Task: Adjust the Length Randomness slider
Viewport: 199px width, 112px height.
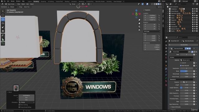Action: 187,88
